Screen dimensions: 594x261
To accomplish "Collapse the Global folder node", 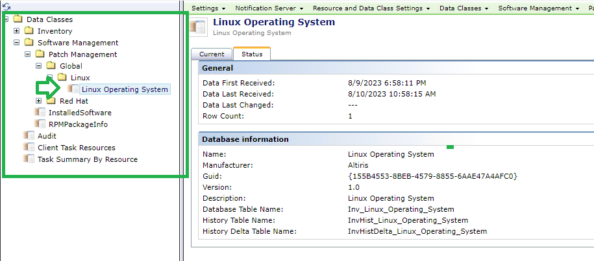I will [39, 66].
